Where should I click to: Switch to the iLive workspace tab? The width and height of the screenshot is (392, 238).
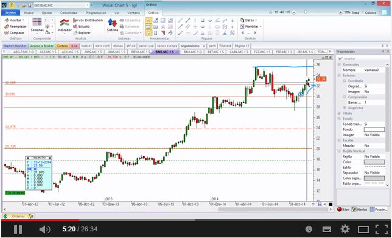74,46
